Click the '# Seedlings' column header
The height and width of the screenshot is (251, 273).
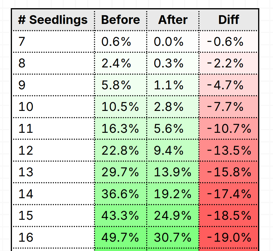click(x=53, y=20)
